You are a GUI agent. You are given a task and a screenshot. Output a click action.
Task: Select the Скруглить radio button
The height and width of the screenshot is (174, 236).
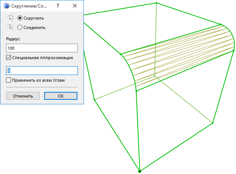coord(20,18)
